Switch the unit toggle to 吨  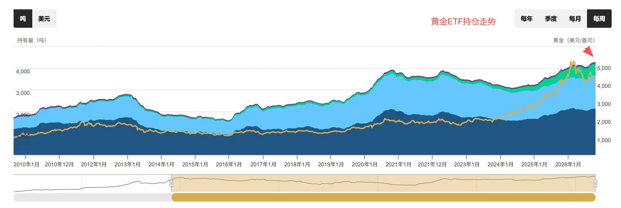(23, 19)
